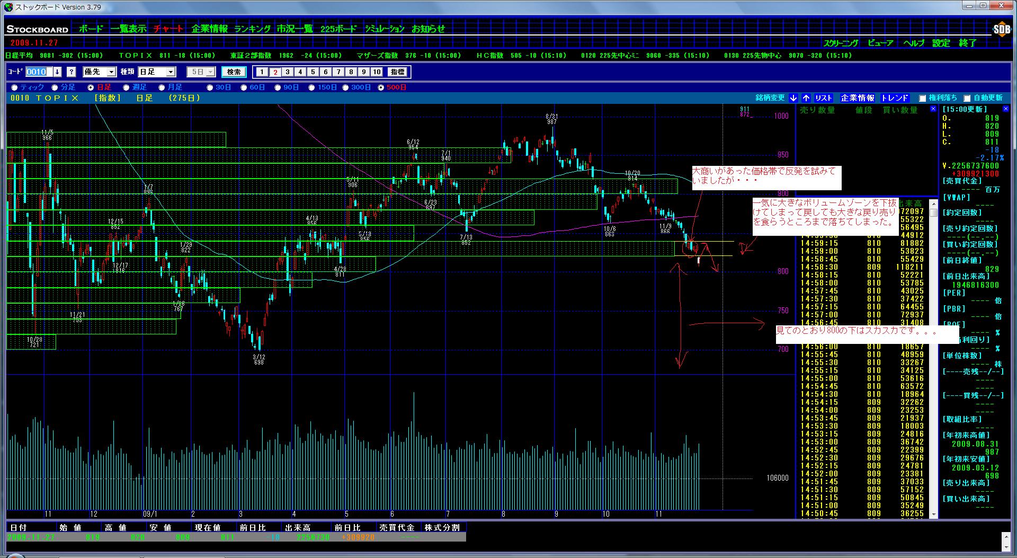Viewport: 1017px width, 558px height.
Task: Select the 週足 weekly chart radio button
Action: (x=126, y=87)
